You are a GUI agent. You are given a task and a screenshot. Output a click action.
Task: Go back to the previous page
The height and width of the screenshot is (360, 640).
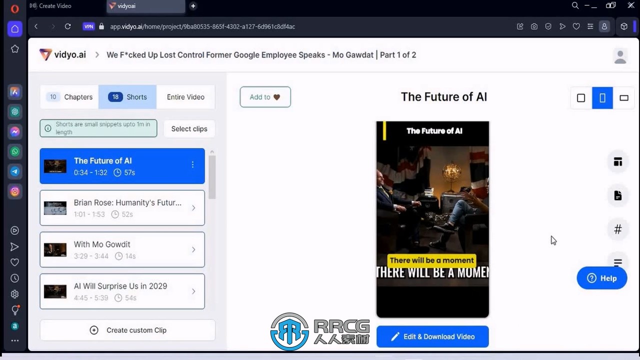pos(36,26)
